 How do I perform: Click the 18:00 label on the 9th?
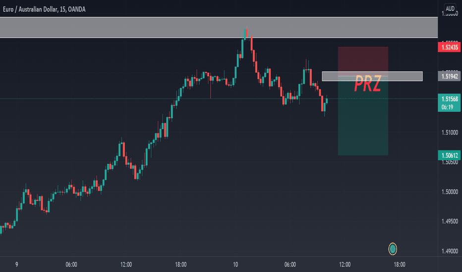[x=180, y=265]
